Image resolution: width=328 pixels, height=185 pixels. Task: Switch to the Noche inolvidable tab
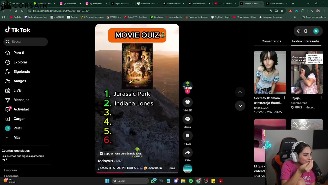click(x=199, y=4)
